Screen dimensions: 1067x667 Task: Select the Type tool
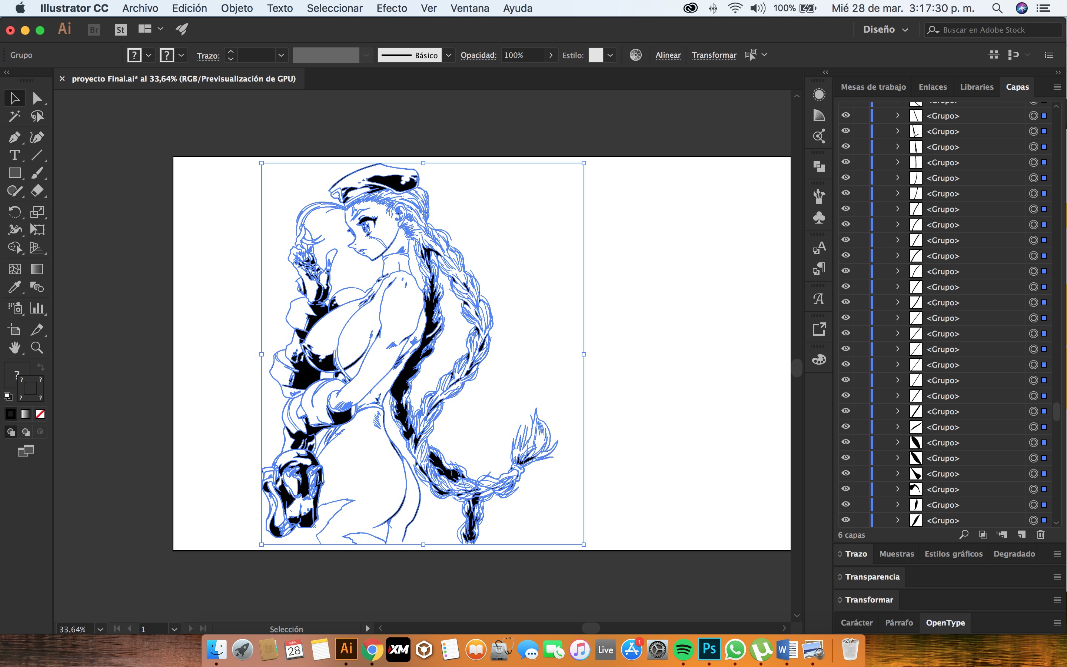(x=14, y=155)
